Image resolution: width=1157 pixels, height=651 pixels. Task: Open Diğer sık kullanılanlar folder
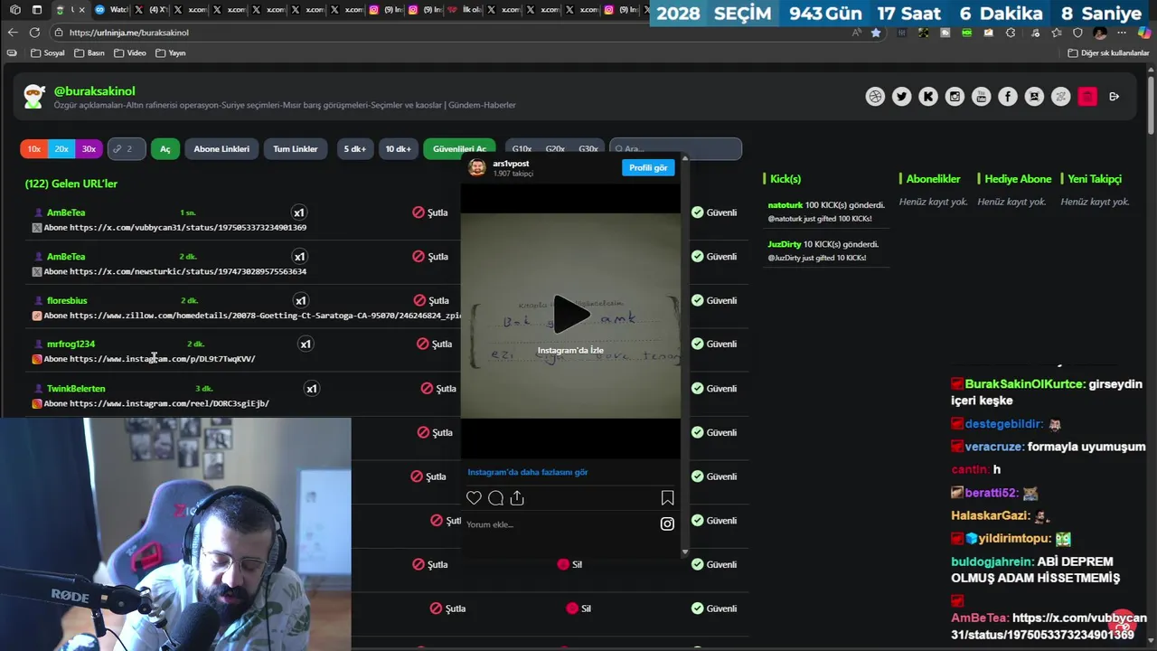[x=1108, y=52]
